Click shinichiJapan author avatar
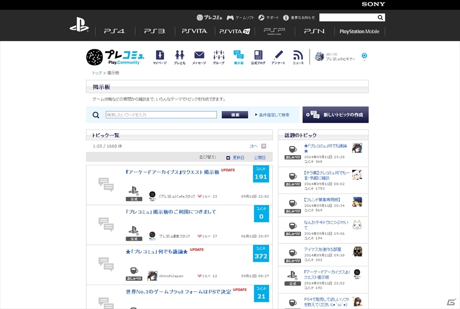 click(x=152, y=276)
